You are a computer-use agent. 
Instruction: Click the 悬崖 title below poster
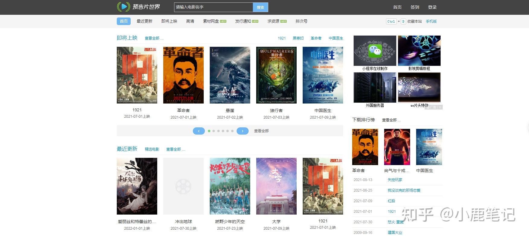coord(230,110)
